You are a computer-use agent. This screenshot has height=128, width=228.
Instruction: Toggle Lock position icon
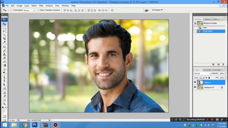click(x=206, y=78)
